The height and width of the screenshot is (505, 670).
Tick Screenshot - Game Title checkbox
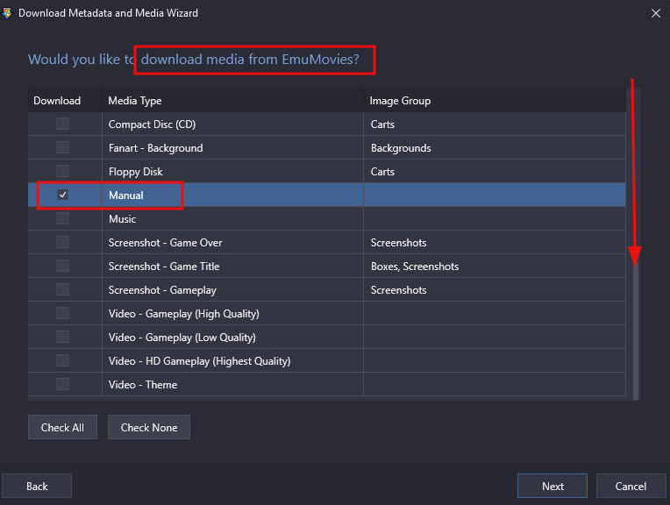click(x=63, y=266)
